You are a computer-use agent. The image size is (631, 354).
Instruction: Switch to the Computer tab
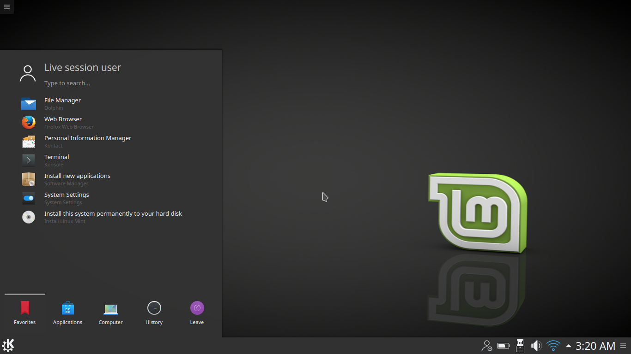tap(110, 313)
